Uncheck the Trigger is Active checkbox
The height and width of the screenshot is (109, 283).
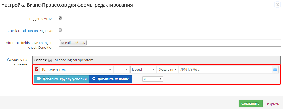point(60,18)
